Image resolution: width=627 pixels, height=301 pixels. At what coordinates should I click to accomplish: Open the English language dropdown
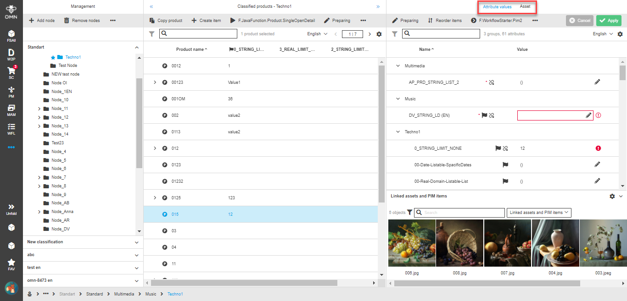tap(317, 33)
